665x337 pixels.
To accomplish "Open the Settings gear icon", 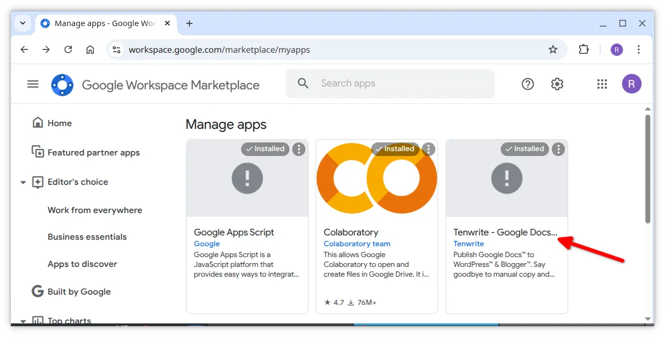I will pos(557,84).
